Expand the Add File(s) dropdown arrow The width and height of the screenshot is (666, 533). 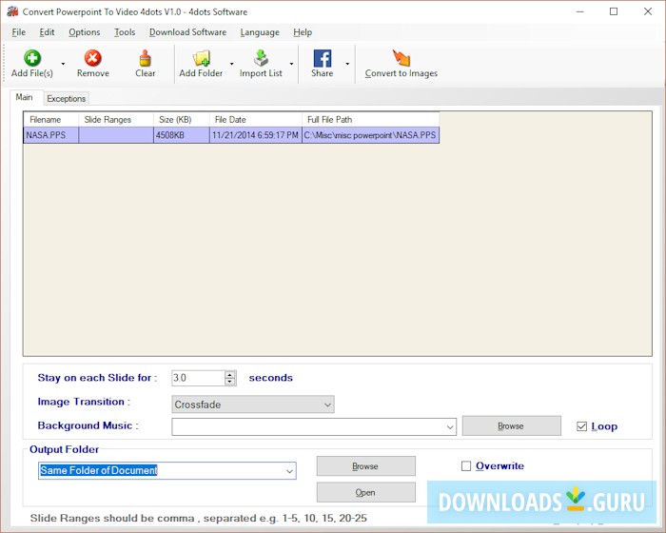pos(63,64)
